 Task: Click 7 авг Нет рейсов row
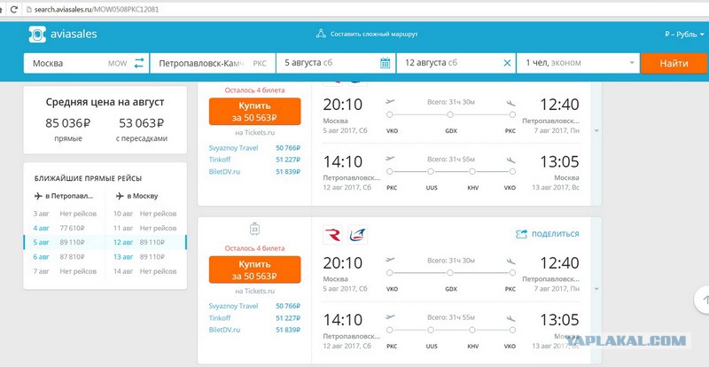click(64, 271)
